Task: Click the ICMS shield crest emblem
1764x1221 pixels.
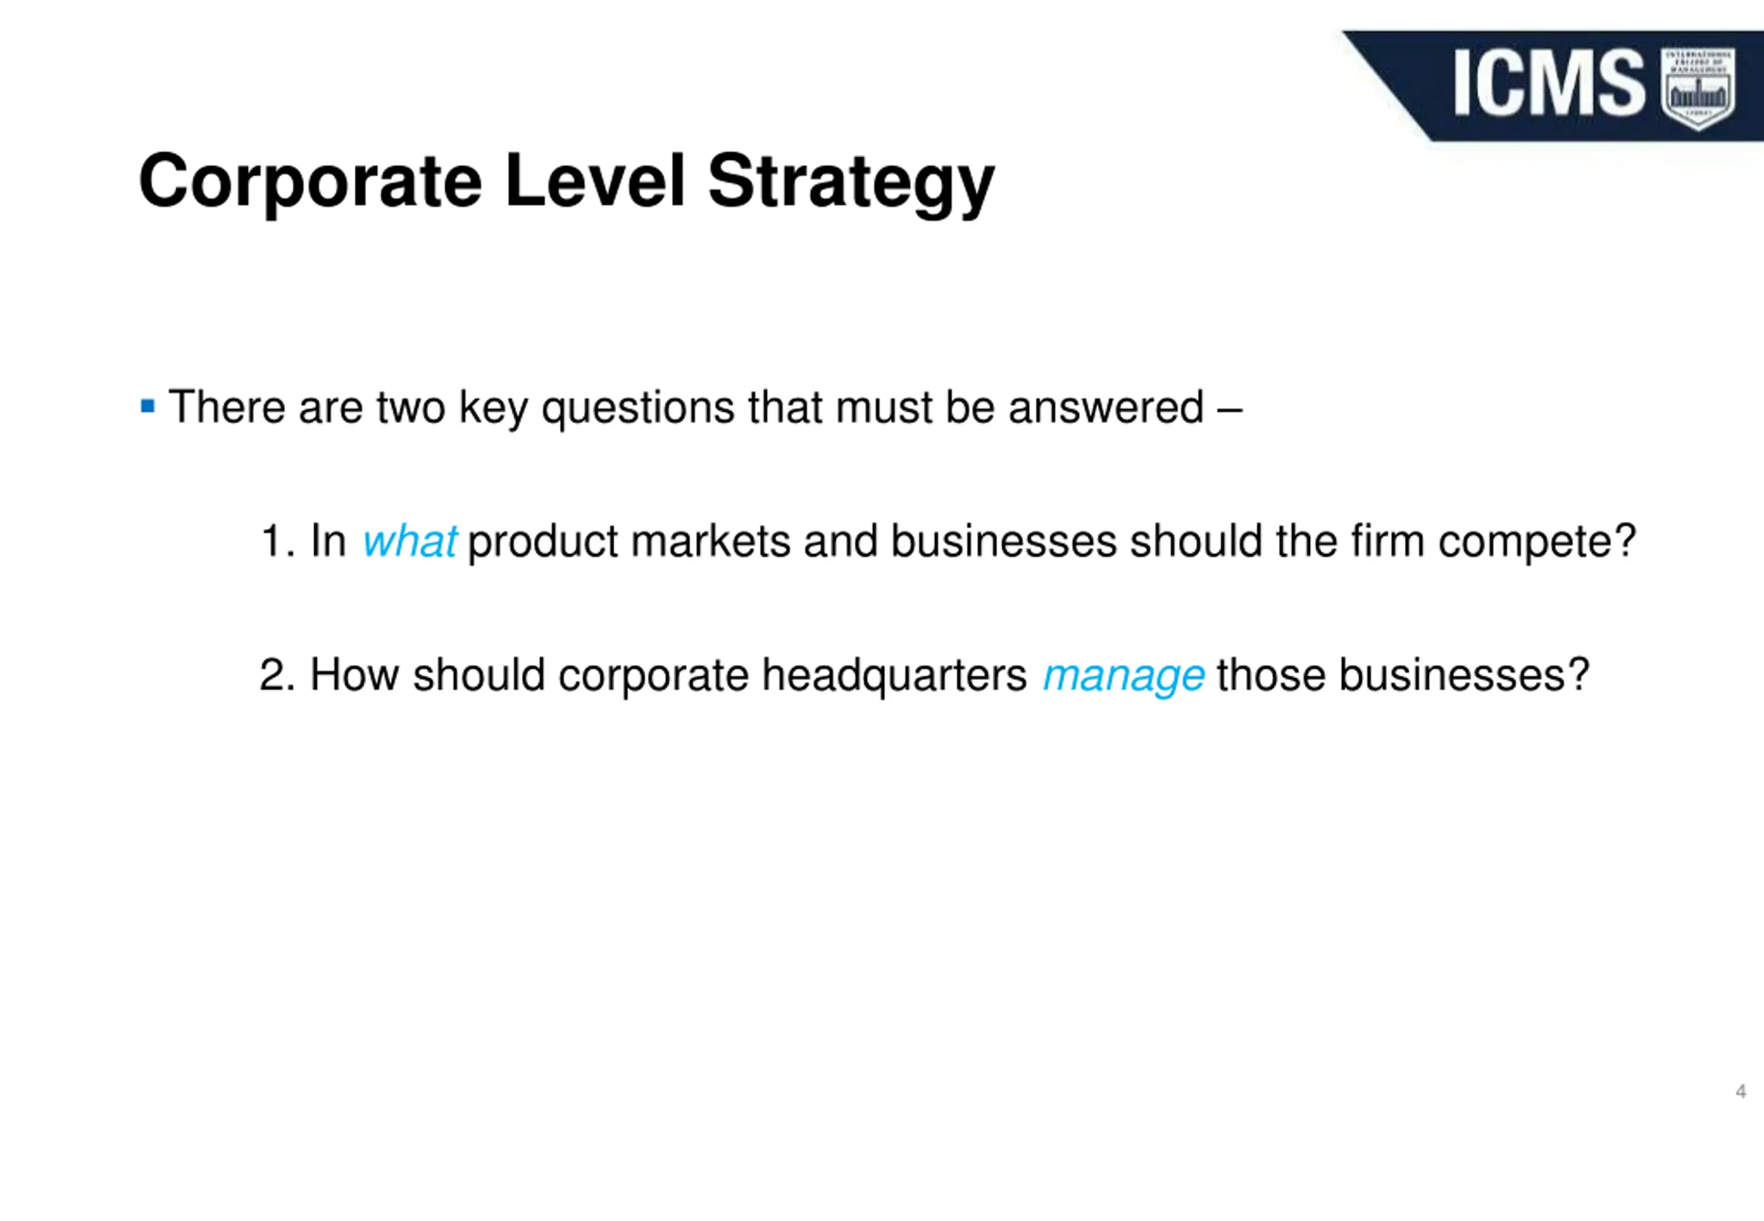Action: 1697,89
